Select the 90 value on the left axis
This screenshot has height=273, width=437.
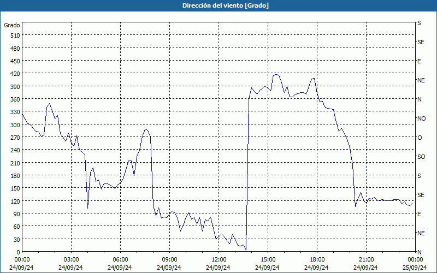17,214
